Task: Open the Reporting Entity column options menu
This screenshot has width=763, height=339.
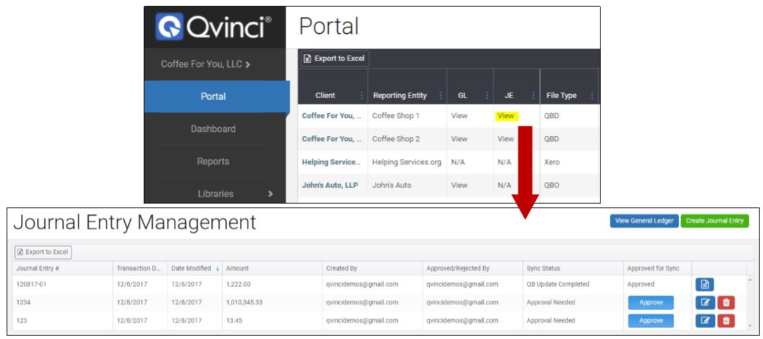Action: (440, 96)
